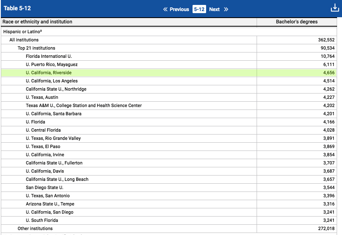Click the 3,544 value for San Diego State
This screenshot has width=342, height=235.
329,188
